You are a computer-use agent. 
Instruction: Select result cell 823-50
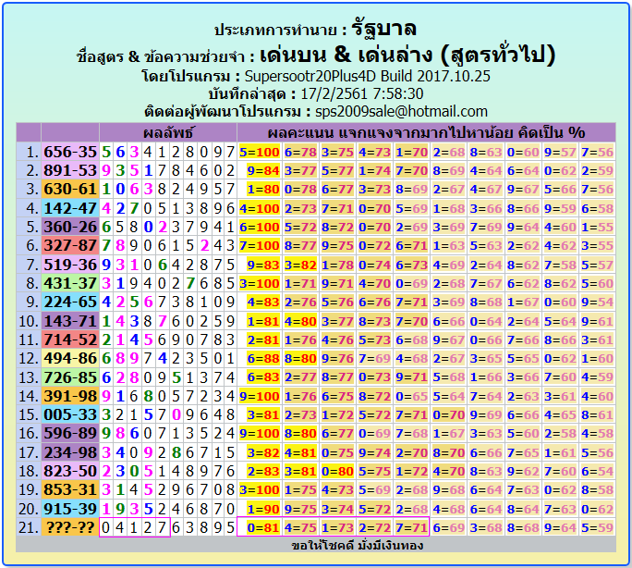tap(70, 471)
